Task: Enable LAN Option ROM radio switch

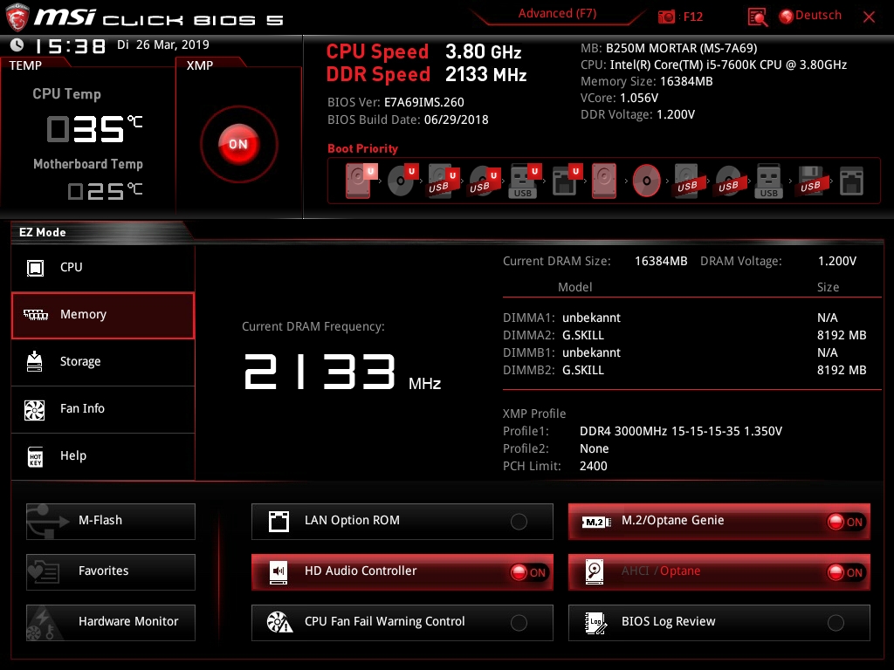Action: (x=519, y=522)
